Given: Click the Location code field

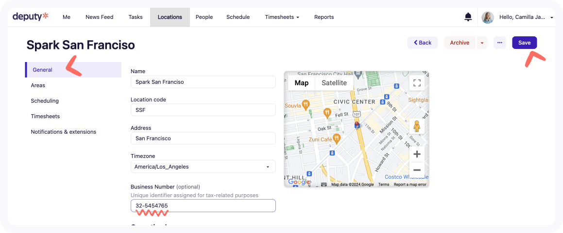Looking at the screenshot, I should pyautogui.click(x=203, y=110).
